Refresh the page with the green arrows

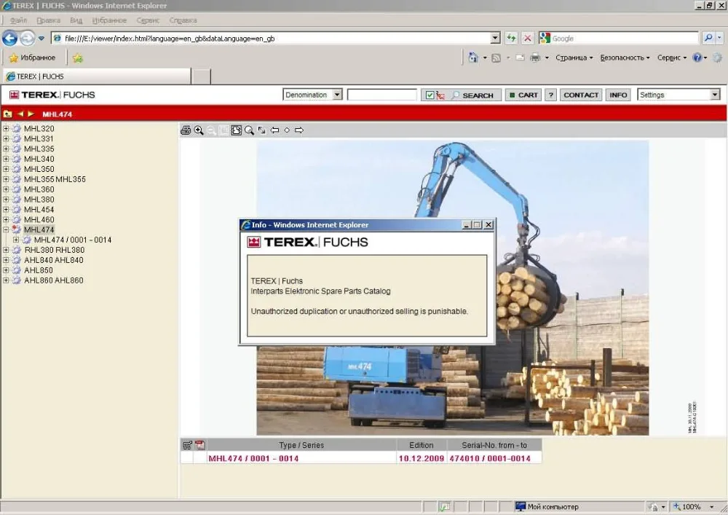point(511,38)
